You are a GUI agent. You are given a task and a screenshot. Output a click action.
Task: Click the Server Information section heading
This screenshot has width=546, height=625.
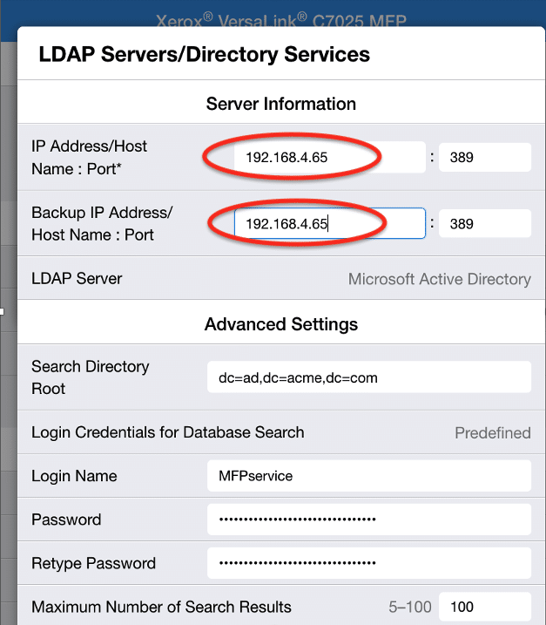(x=280, y=104)
